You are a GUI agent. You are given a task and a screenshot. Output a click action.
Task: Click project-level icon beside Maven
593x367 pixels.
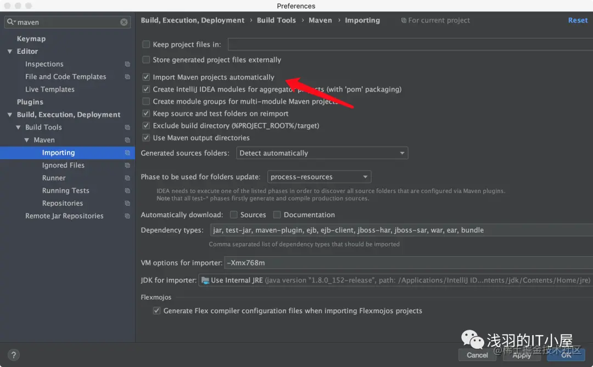127,140
